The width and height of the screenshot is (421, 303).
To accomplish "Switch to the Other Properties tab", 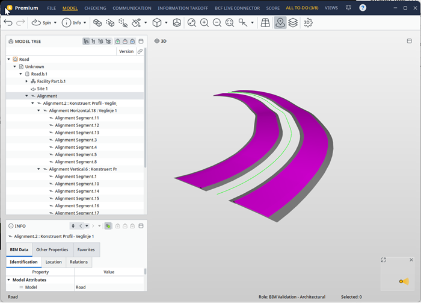I will pyautogui.click(x=52, y=250).
